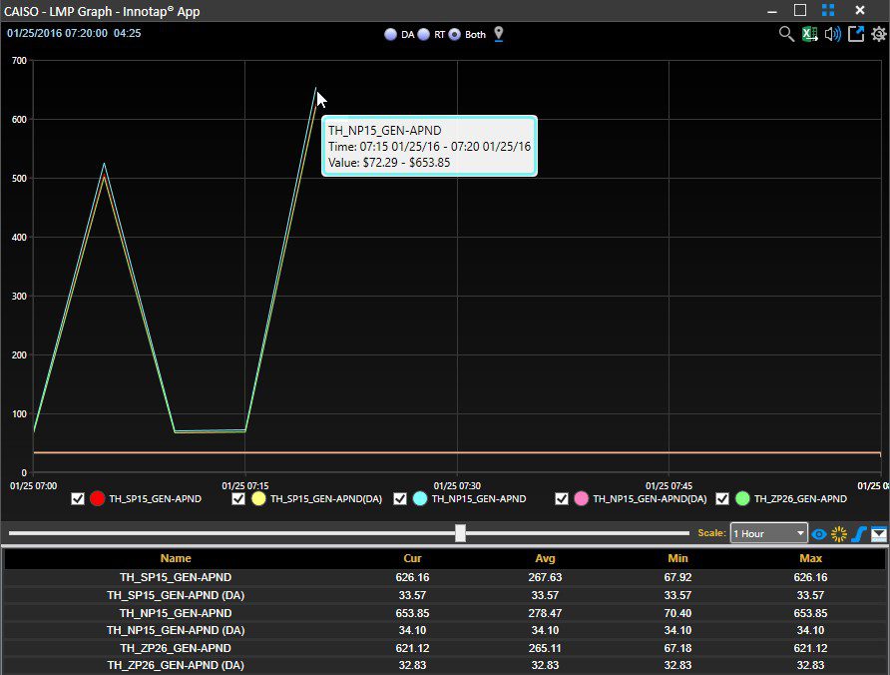Open the envelope email icon
Image resolution: width=890 pixels, height=675 pixels.
click(879, 534)
